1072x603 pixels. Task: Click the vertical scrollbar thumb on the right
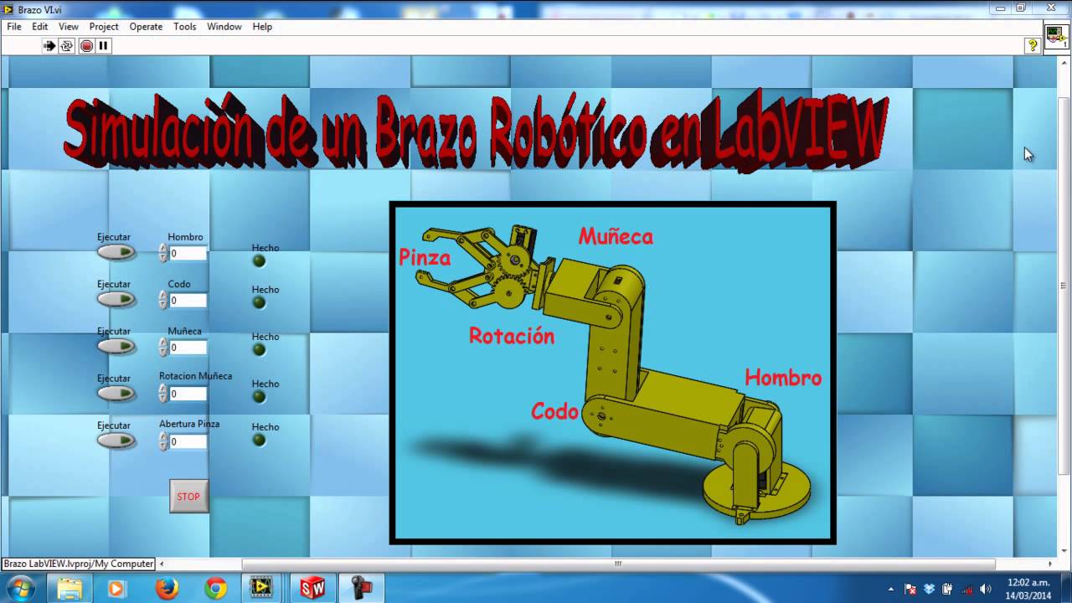(1064, 285)
